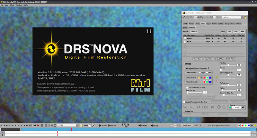Click the power icon in Tool Palette toolbar
The image size is (257, 138).
pyautogui.click(x=184, y=17)
